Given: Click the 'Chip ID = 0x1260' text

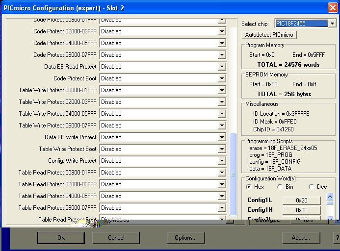Looking at the screenshot, I should 273,129.
